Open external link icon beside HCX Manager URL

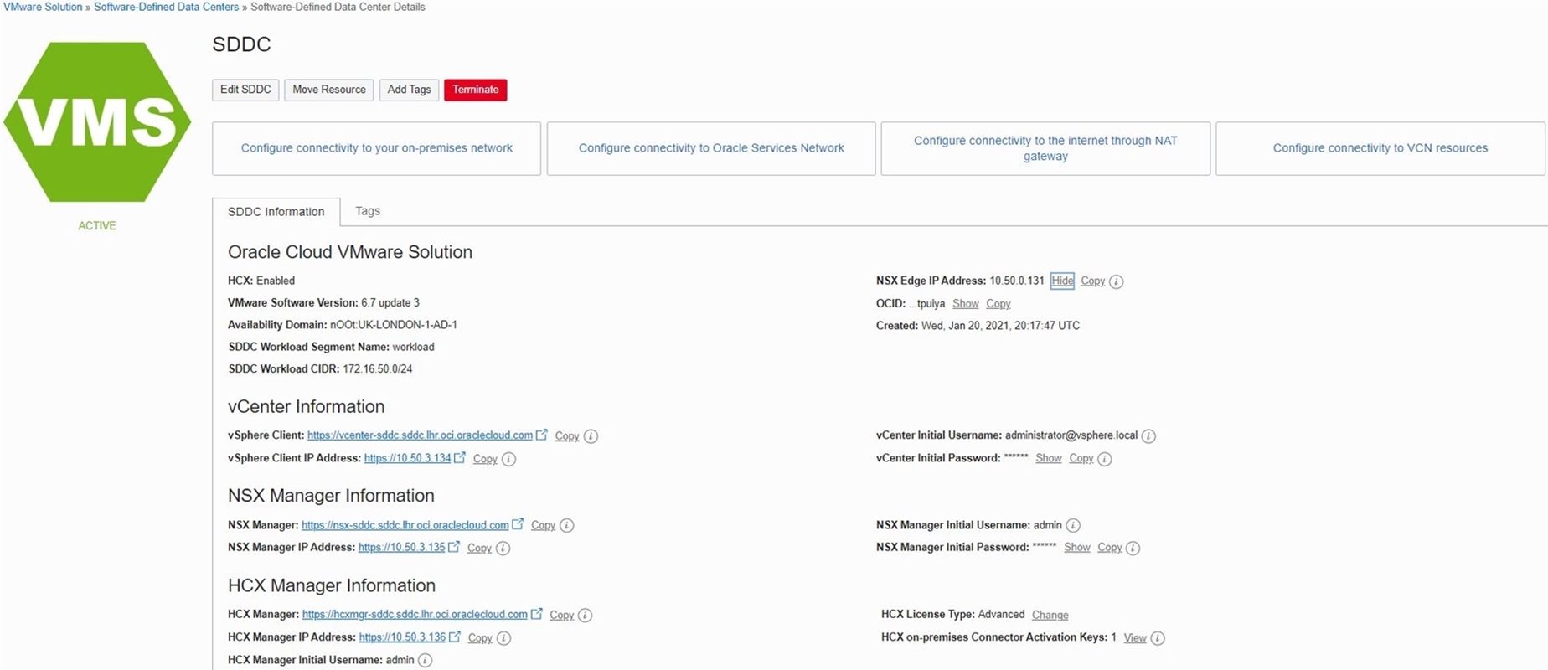point(537,614)
